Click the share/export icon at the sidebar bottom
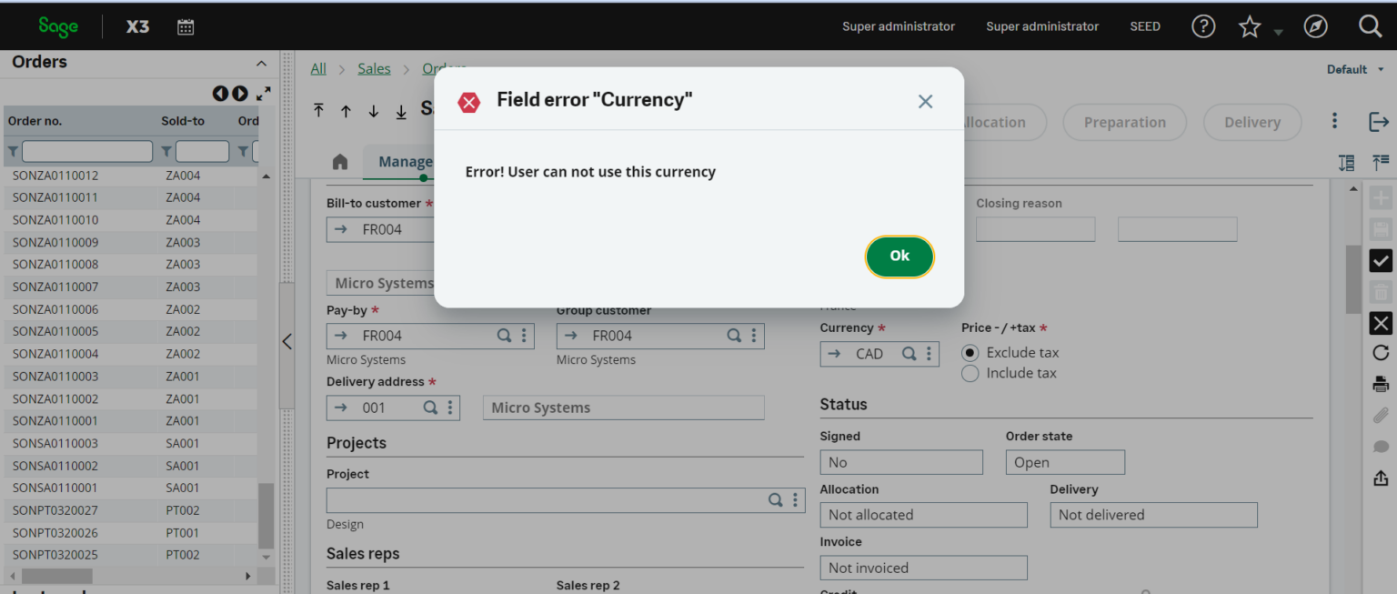This screenshot has height=594, width=1397. pos(1380,477)
